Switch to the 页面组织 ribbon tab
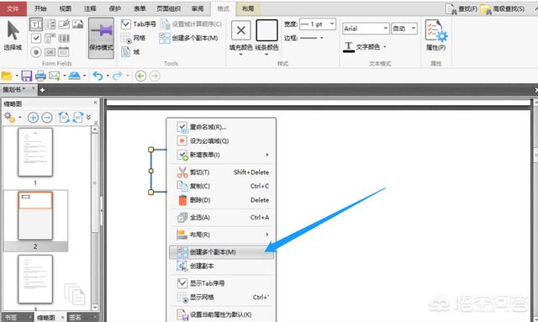The width and height of the screenshot is (538, 322). pyautogui.click(x=168, y=8)
